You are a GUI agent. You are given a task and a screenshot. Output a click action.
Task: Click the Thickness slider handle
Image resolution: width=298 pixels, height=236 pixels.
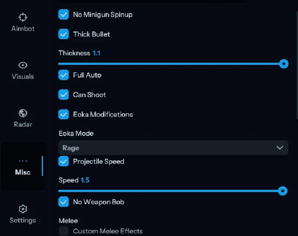(x=284, y=64)
